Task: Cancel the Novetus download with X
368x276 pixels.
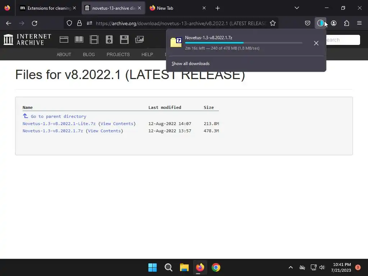Action: click(x=316, y=43)
